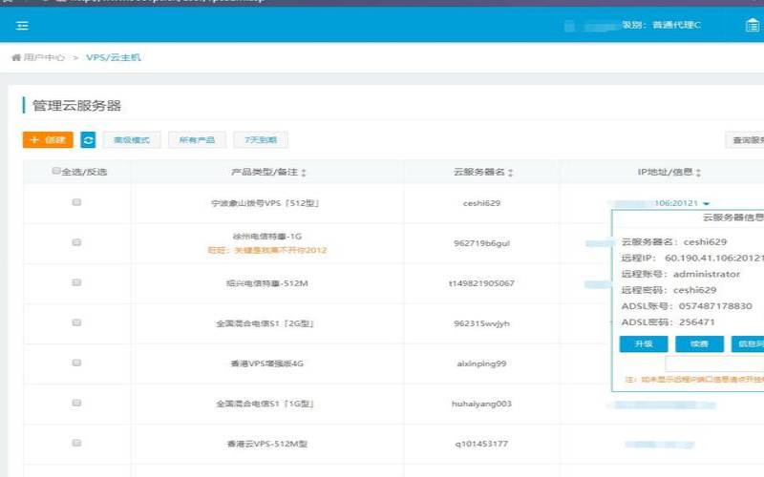Click the orange 创建 create button
This screenshot has width=764, height=477.
click(48, 140)
